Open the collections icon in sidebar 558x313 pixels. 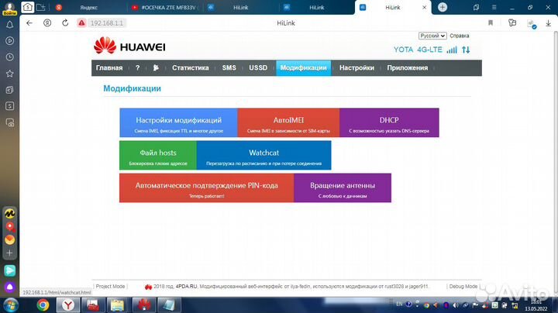[x=9, y=90]
